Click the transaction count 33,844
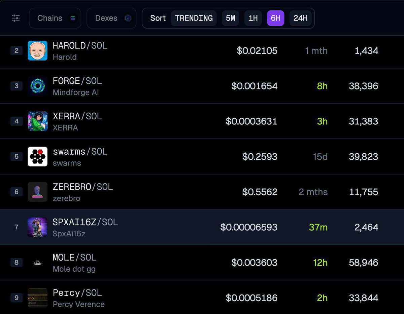Viewport: 404px width, 314px height. point(364,298)
